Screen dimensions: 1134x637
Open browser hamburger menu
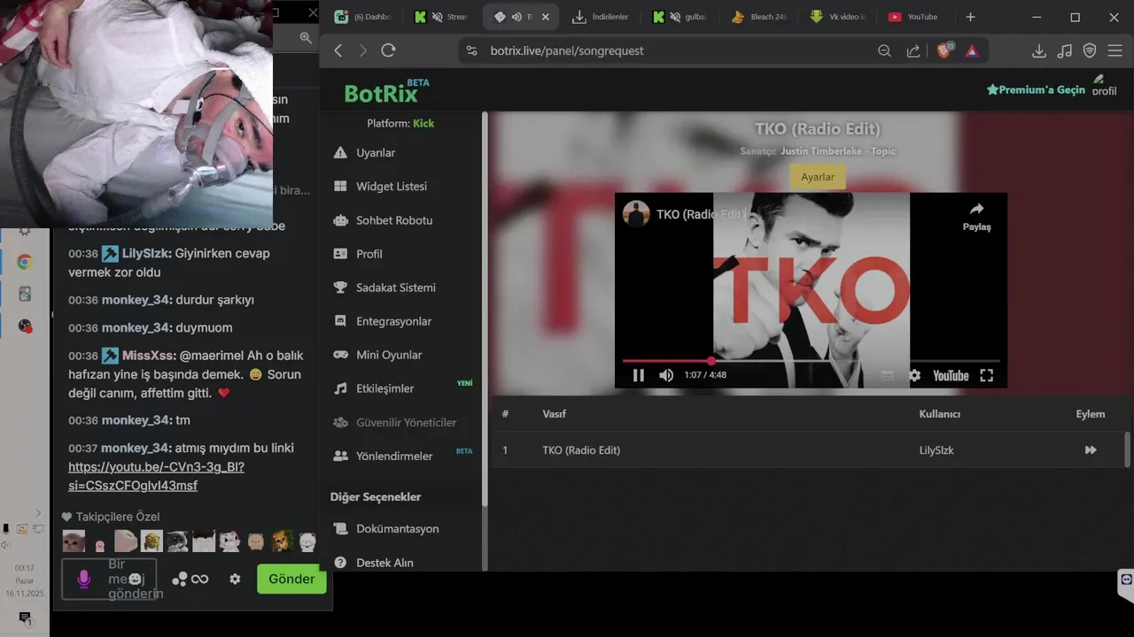pos(1115,50)
